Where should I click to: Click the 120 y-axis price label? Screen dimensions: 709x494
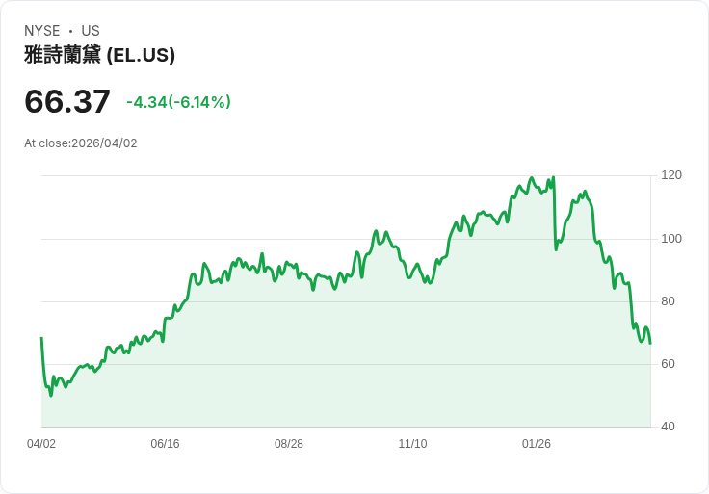671,175
